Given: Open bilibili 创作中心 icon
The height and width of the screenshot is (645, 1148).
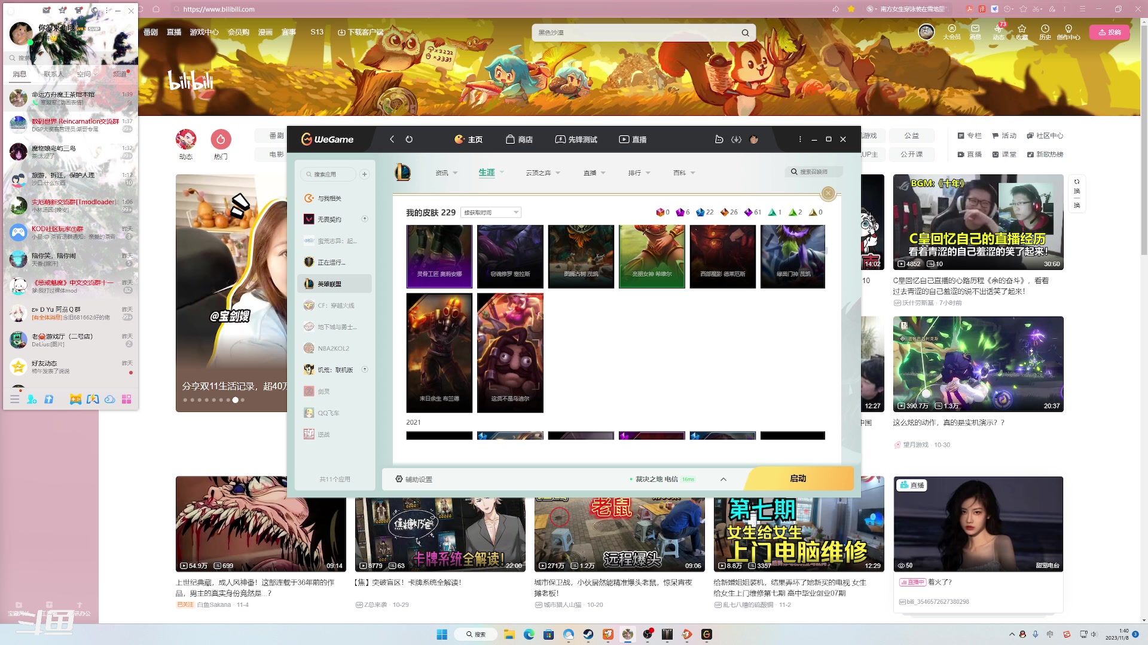Looking at the screenshot, I should click(1068, 32).
